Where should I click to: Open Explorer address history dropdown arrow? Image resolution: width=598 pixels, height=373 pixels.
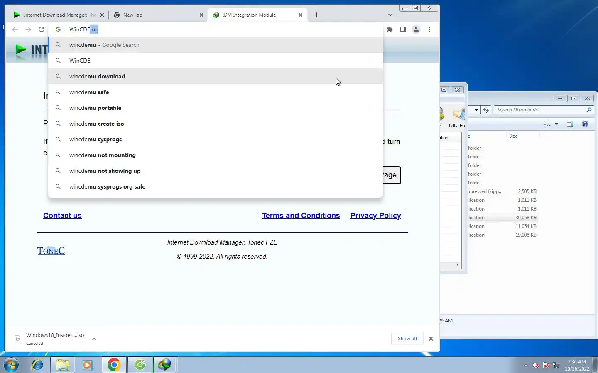click(476, 110)
